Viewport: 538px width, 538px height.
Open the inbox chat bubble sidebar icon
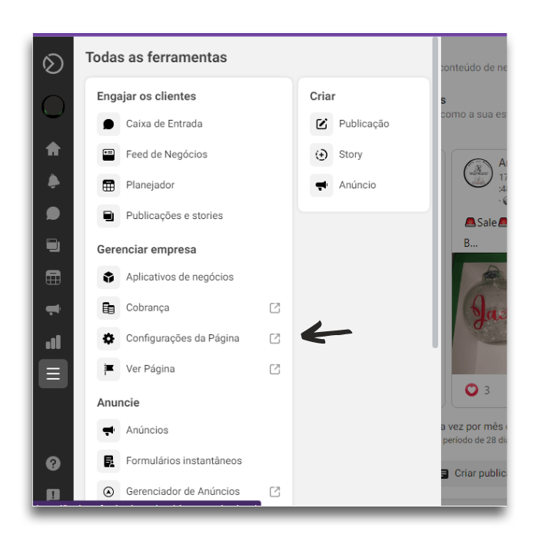(x=53, y=213)
